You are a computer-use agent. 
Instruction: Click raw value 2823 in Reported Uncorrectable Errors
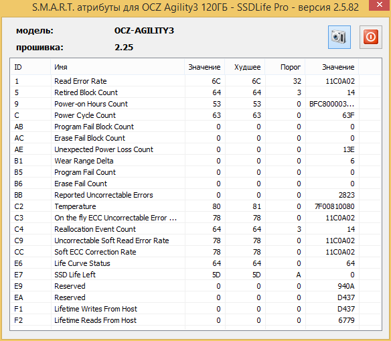point(346,195)
